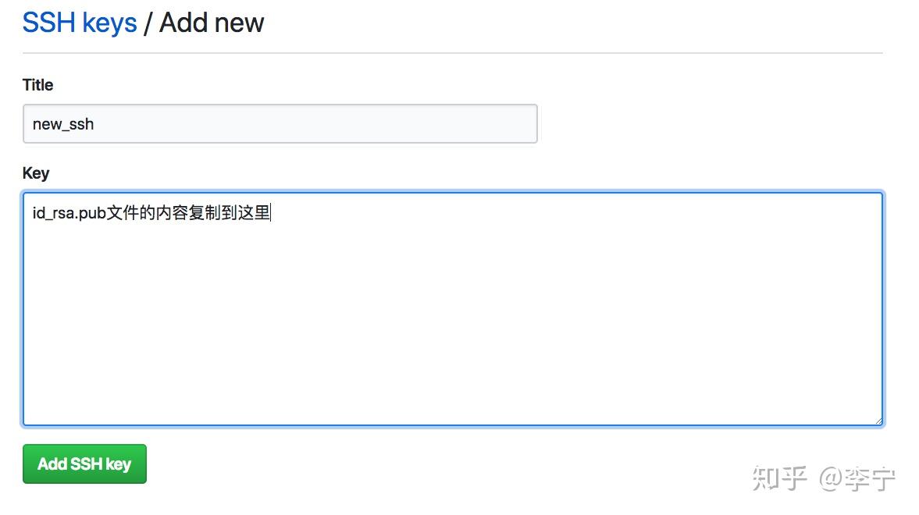Click the word 'SSH' in the green button
The width and height of the screenshot is (919, 515).
coord(87,464)
